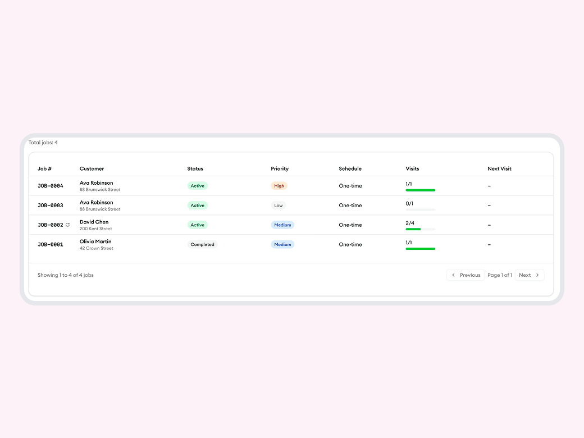Click the Low priority badge on JOB-0003

click(279, 205)
